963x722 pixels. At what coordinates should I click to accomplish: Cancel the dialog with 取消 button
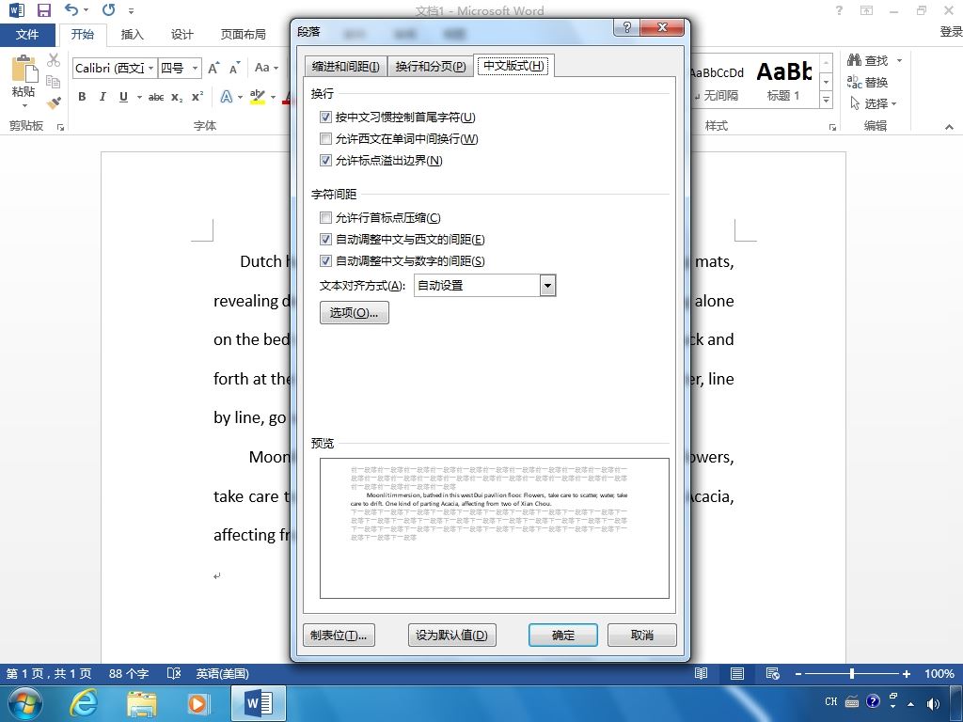click(641, 635)
